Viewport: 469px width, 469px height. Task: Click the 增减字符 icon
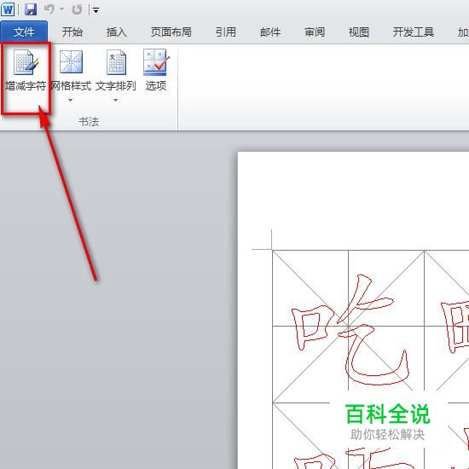coord(26,62)
